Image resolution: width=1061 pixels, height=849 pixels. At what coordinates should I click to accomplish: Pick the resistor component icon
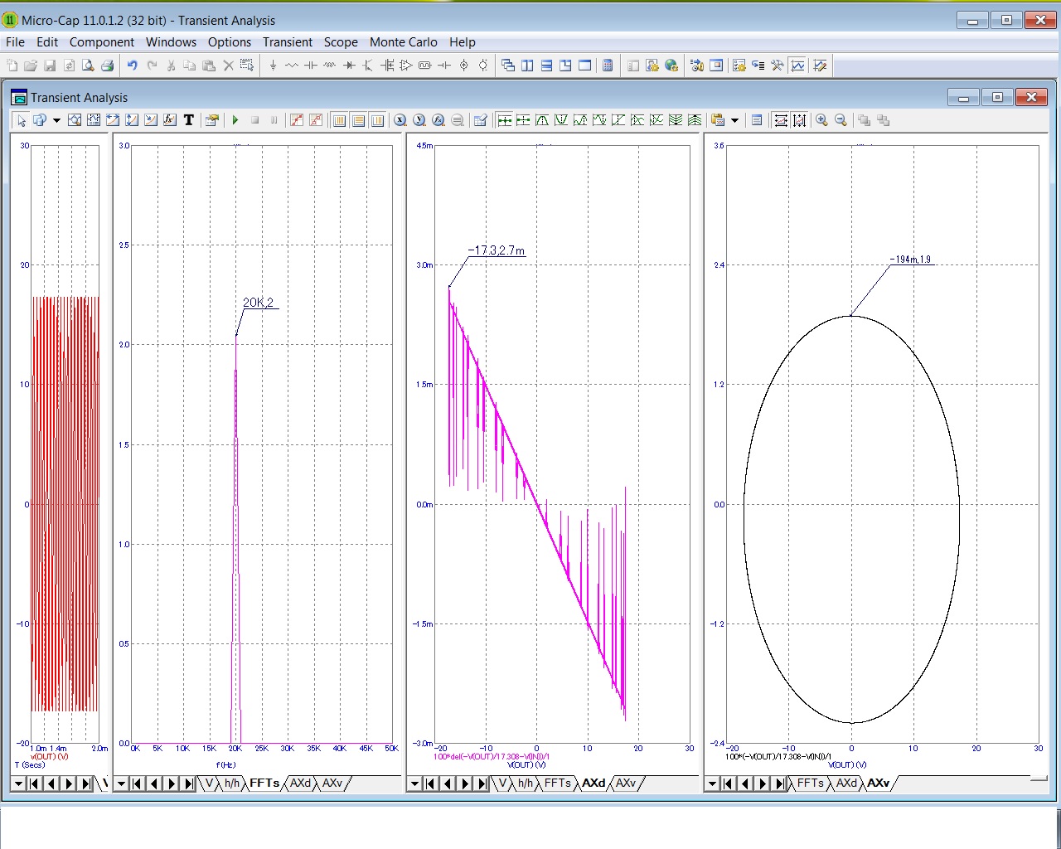(292, 65)
